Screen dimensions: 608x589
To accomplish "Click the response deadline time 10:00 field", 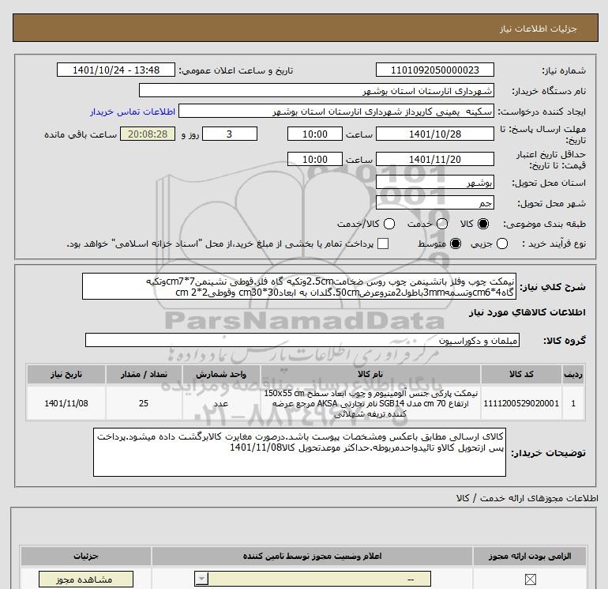I will tap(315, 134).
